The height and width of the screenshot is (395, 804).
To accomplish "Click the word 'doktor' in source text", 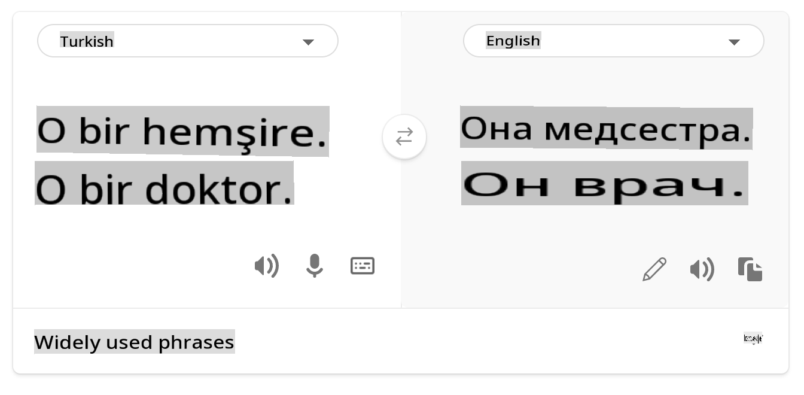I will [x=219, y=189].
